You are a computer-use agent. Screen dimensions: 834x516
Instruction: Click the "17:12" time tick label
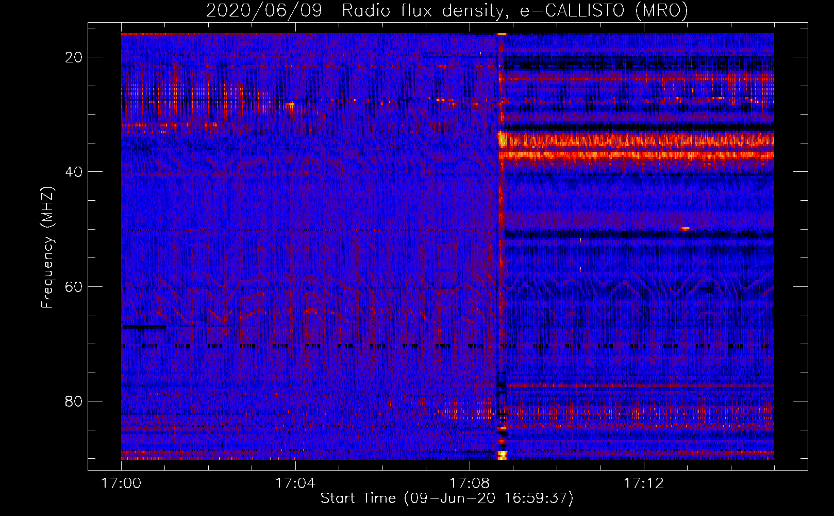[644, 483]
